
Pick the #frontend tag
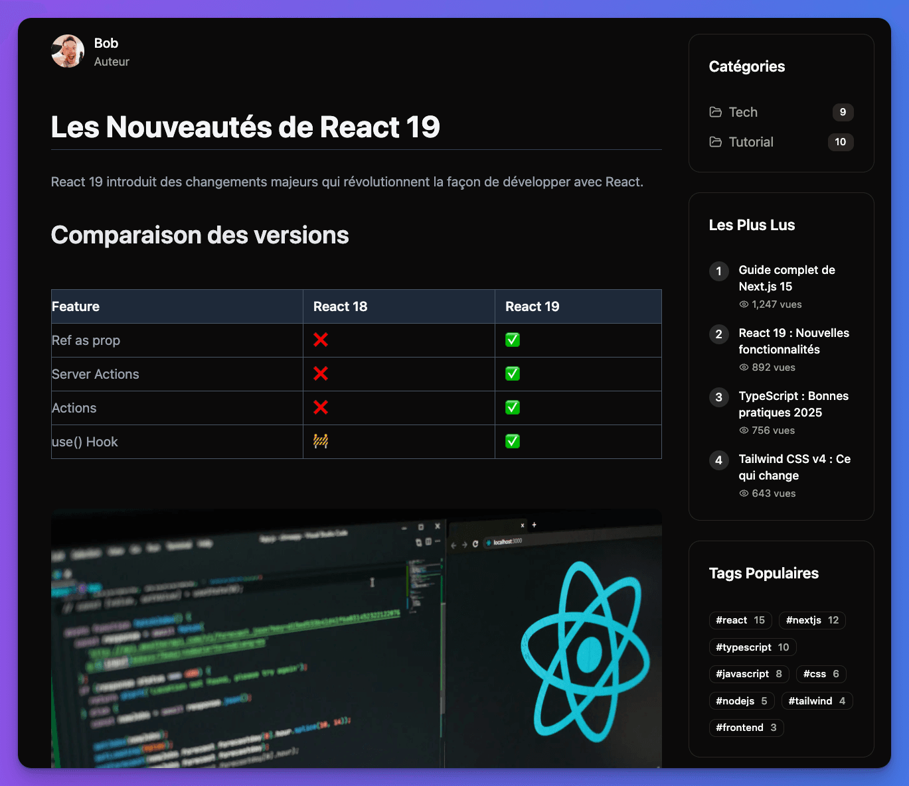coord(746,728)
